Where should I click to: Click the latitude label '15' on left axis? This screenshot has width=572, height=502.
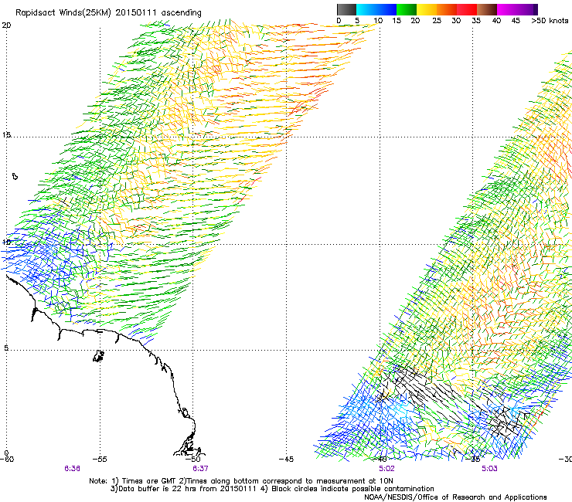[x=6, y=135]
